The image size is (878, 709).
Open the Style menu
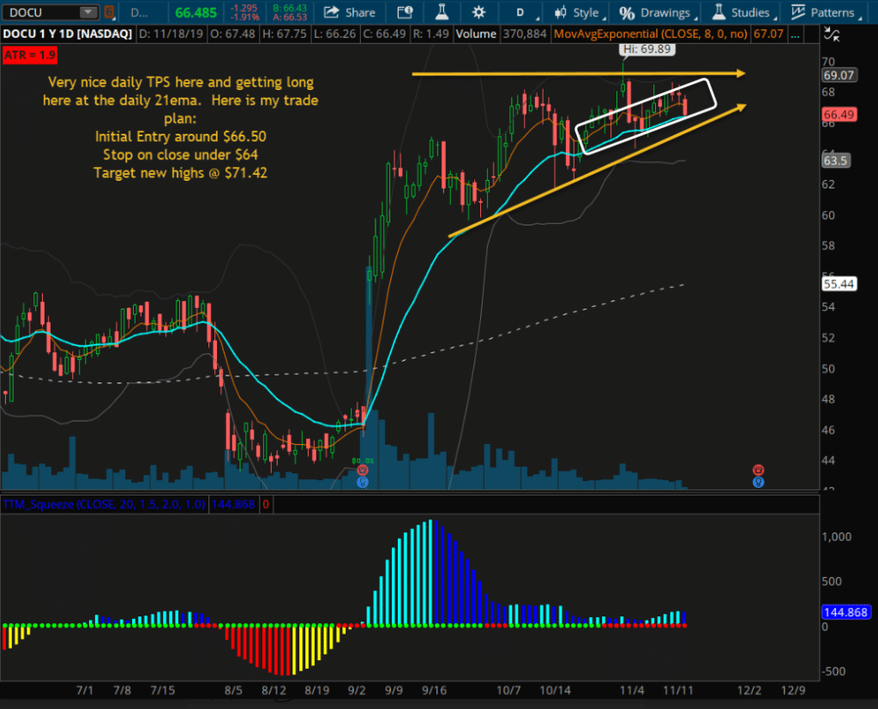pyautogui.click(x=580, y=12)
